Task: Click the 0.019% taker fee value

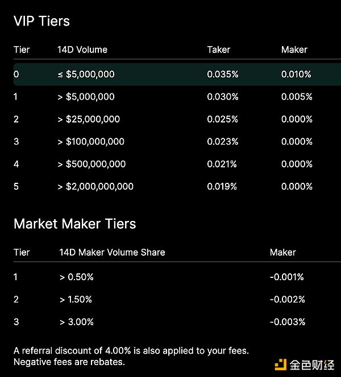Action: tap(223, 186)
